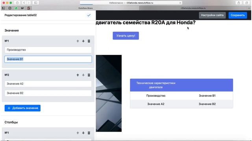Delete value №2 using trash icon
This screenshot has height=141, width=252.
pyautogui.click(x=89, y=75)
